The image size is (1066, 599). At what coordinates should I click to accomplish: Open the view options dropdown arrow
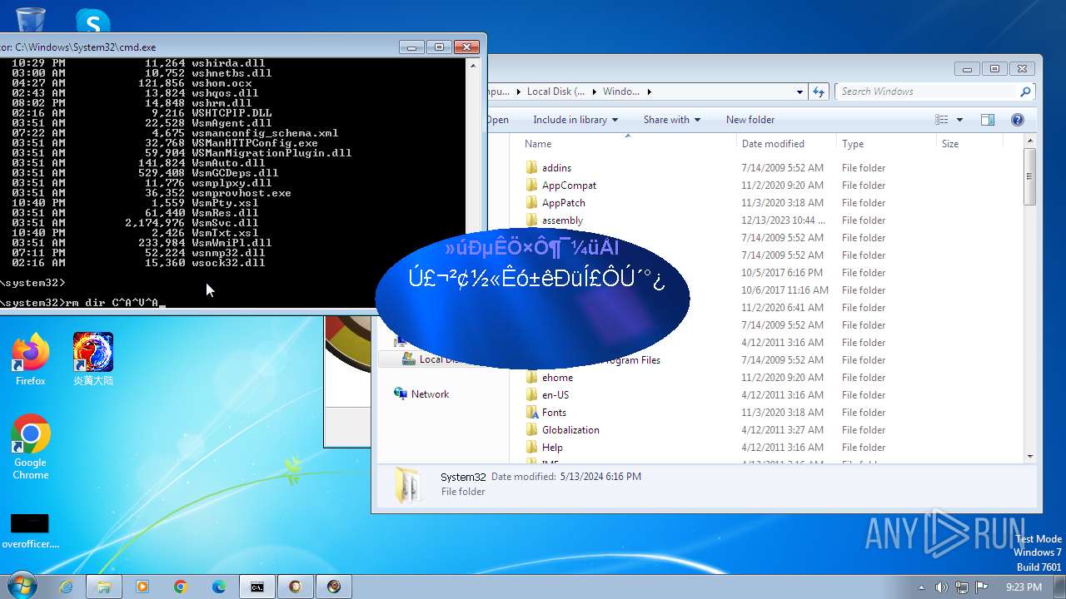click(x=959, y=120)
